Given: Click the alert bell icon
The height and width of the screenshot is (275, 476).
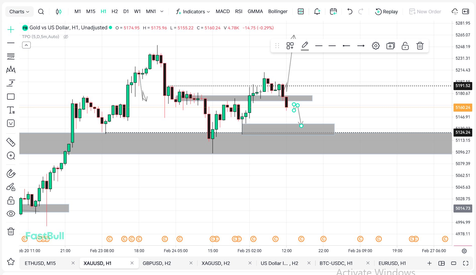Looking at the screenshot, I should [317, 12].
